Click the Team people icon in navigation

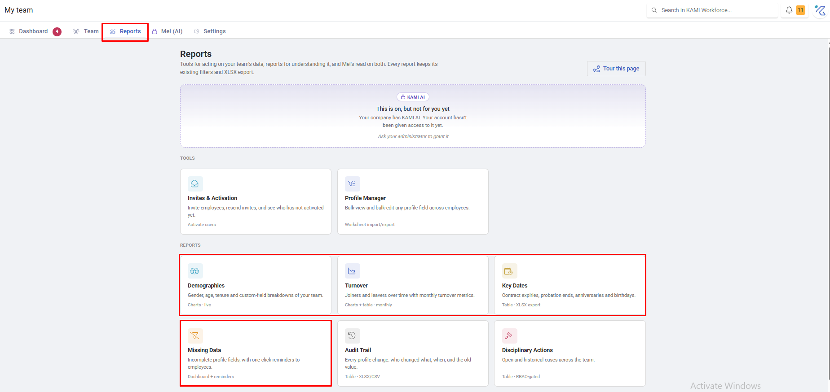(76, 31)
